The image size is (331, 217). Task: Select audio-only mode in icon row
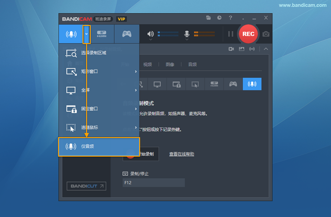click(252, 84)
